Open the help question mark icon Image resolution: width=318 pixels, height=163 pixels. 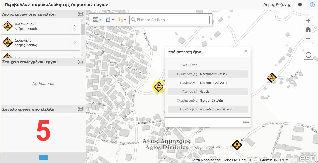pyautogui.click(x=312, y=5)
